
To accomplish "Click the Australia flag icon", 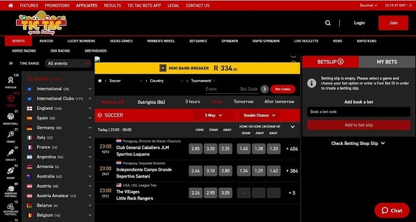I will 30,176.
